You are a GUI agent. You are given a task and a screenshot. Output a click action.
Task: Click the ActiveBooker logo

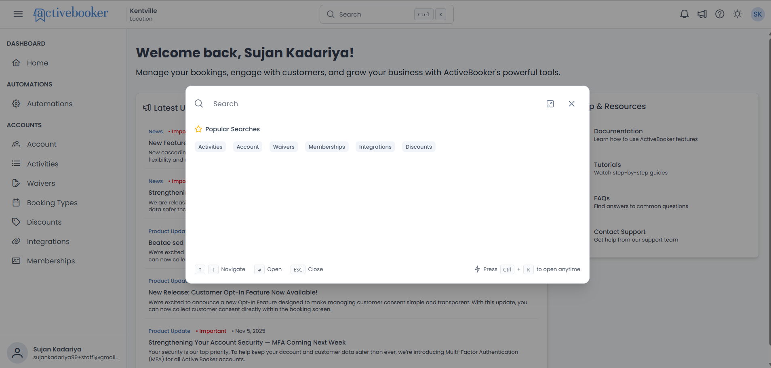[71, 14]
